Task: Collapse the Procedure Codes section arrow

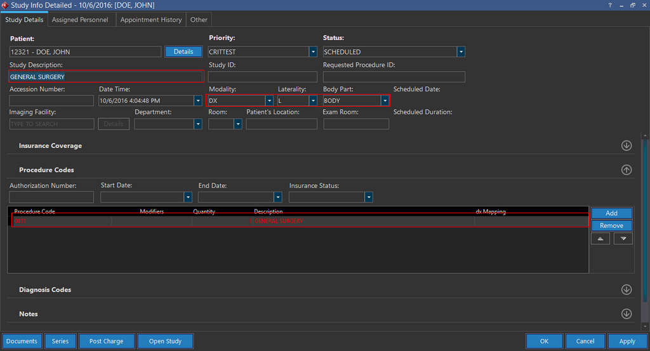Action: tap(626, 170)
